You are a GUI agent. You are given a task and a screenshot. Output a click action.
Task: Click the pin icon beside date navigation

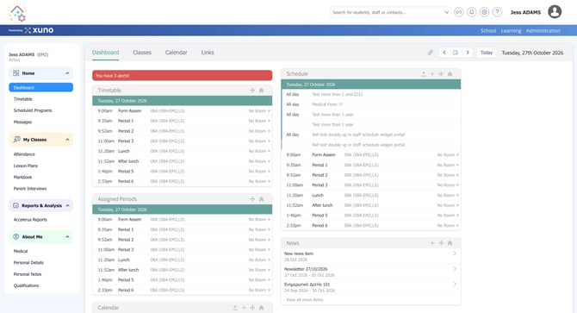tap(430, 53)
